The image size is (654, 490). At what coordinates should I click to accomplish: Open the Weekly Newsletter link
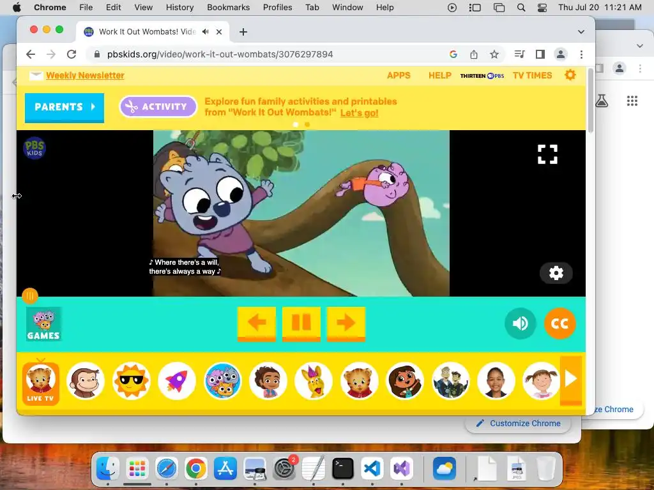[85, 75]
